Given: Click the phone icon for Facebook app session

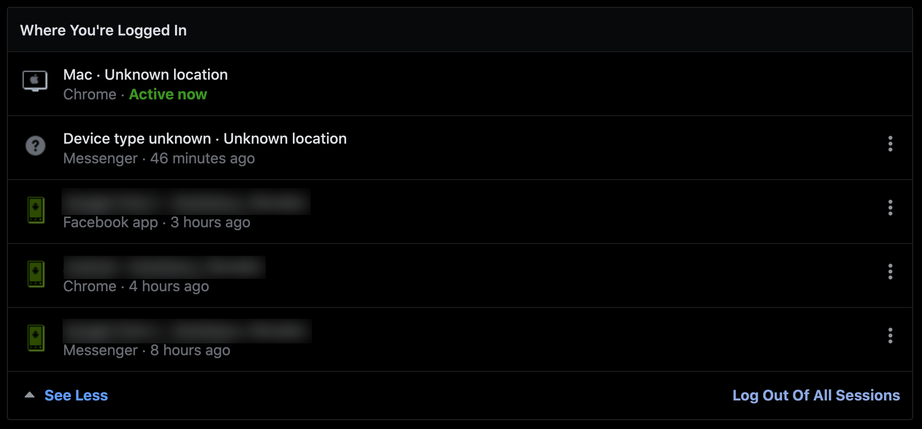Looking at the screenshot, I should tap(36, 210).
